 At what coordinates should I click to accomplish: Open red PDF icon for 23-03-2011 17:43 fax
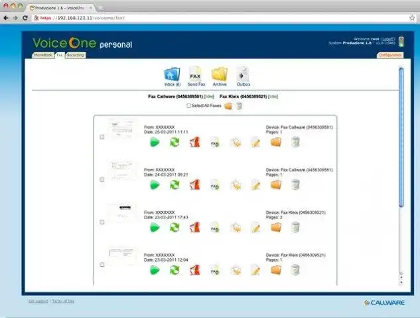195,228
